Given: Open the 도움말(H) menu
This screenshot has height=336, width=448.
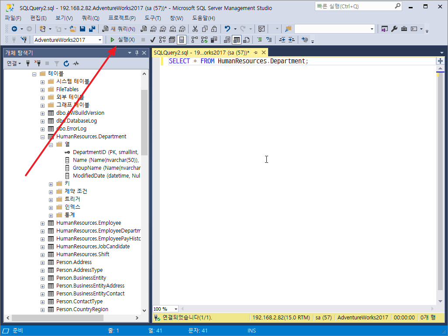Looking at the screenshot, I should (203, 18).
